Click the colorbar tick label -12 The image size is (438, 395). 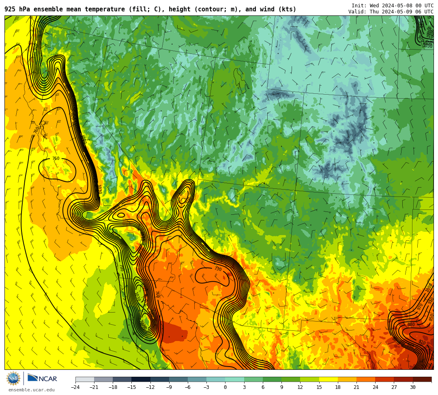click(150, 387)
